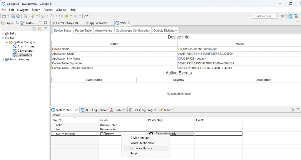Switch to the Tasks view
The image size is (301, 160).
click(134, 110)
